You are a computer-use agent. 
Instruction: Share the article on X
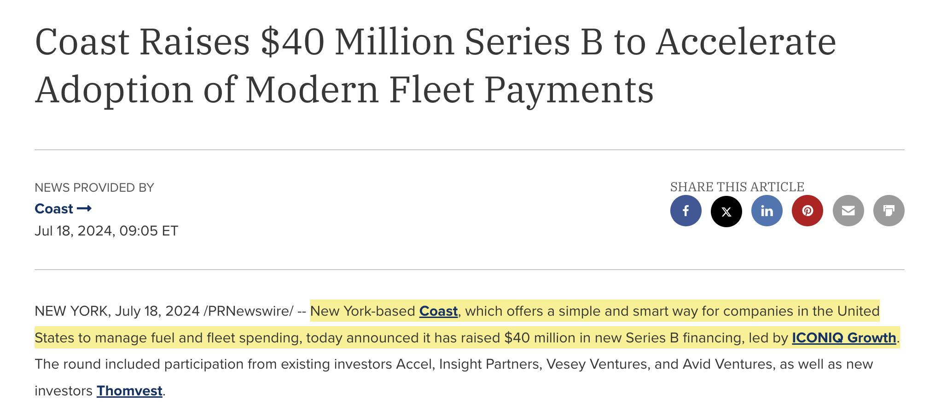(726, 211)
